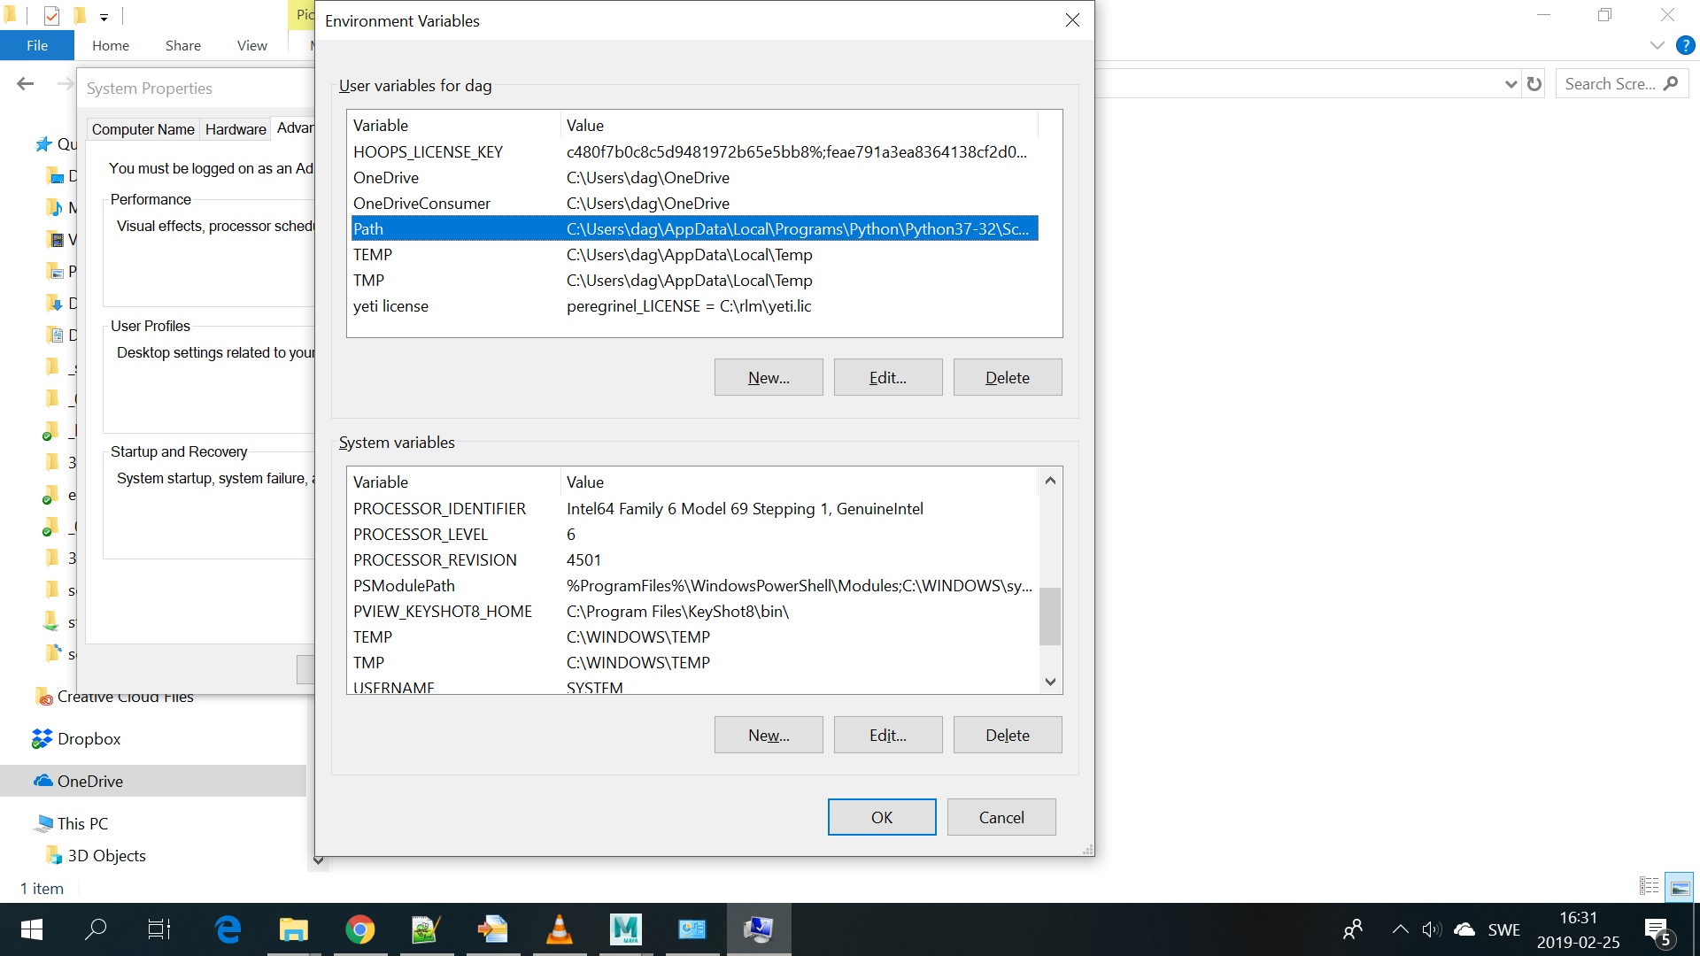Launch VLC media player from taskbar
Image resolution: width=1700 pixels, height=956 pixels.
pyautogui.click(x=559, y=929)
